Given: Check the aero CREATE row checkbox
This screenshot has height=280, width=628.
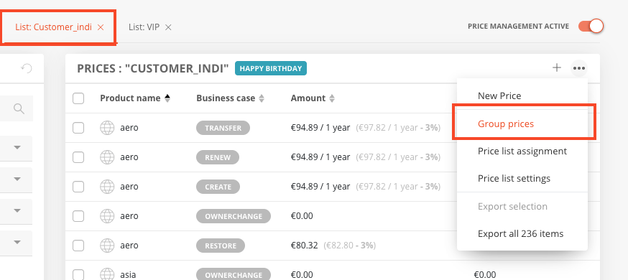Looking at the screenshot, I should 78,187.
